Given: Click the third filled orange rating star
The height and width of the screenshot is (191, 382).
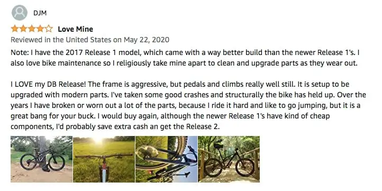Looking at the screenshot, I should [x=32, y=29].
